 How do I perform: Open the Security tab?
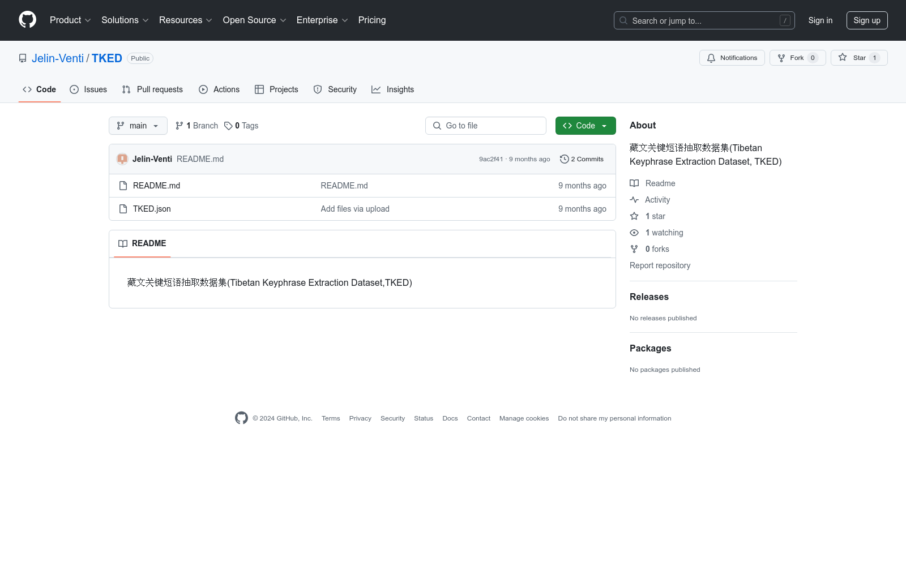tap(335, 89)
